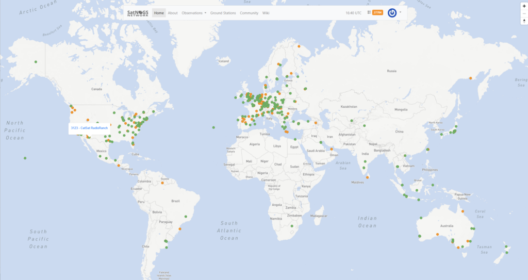
Task: Expand the user account dropdown caret
Action: coord(400,12)
